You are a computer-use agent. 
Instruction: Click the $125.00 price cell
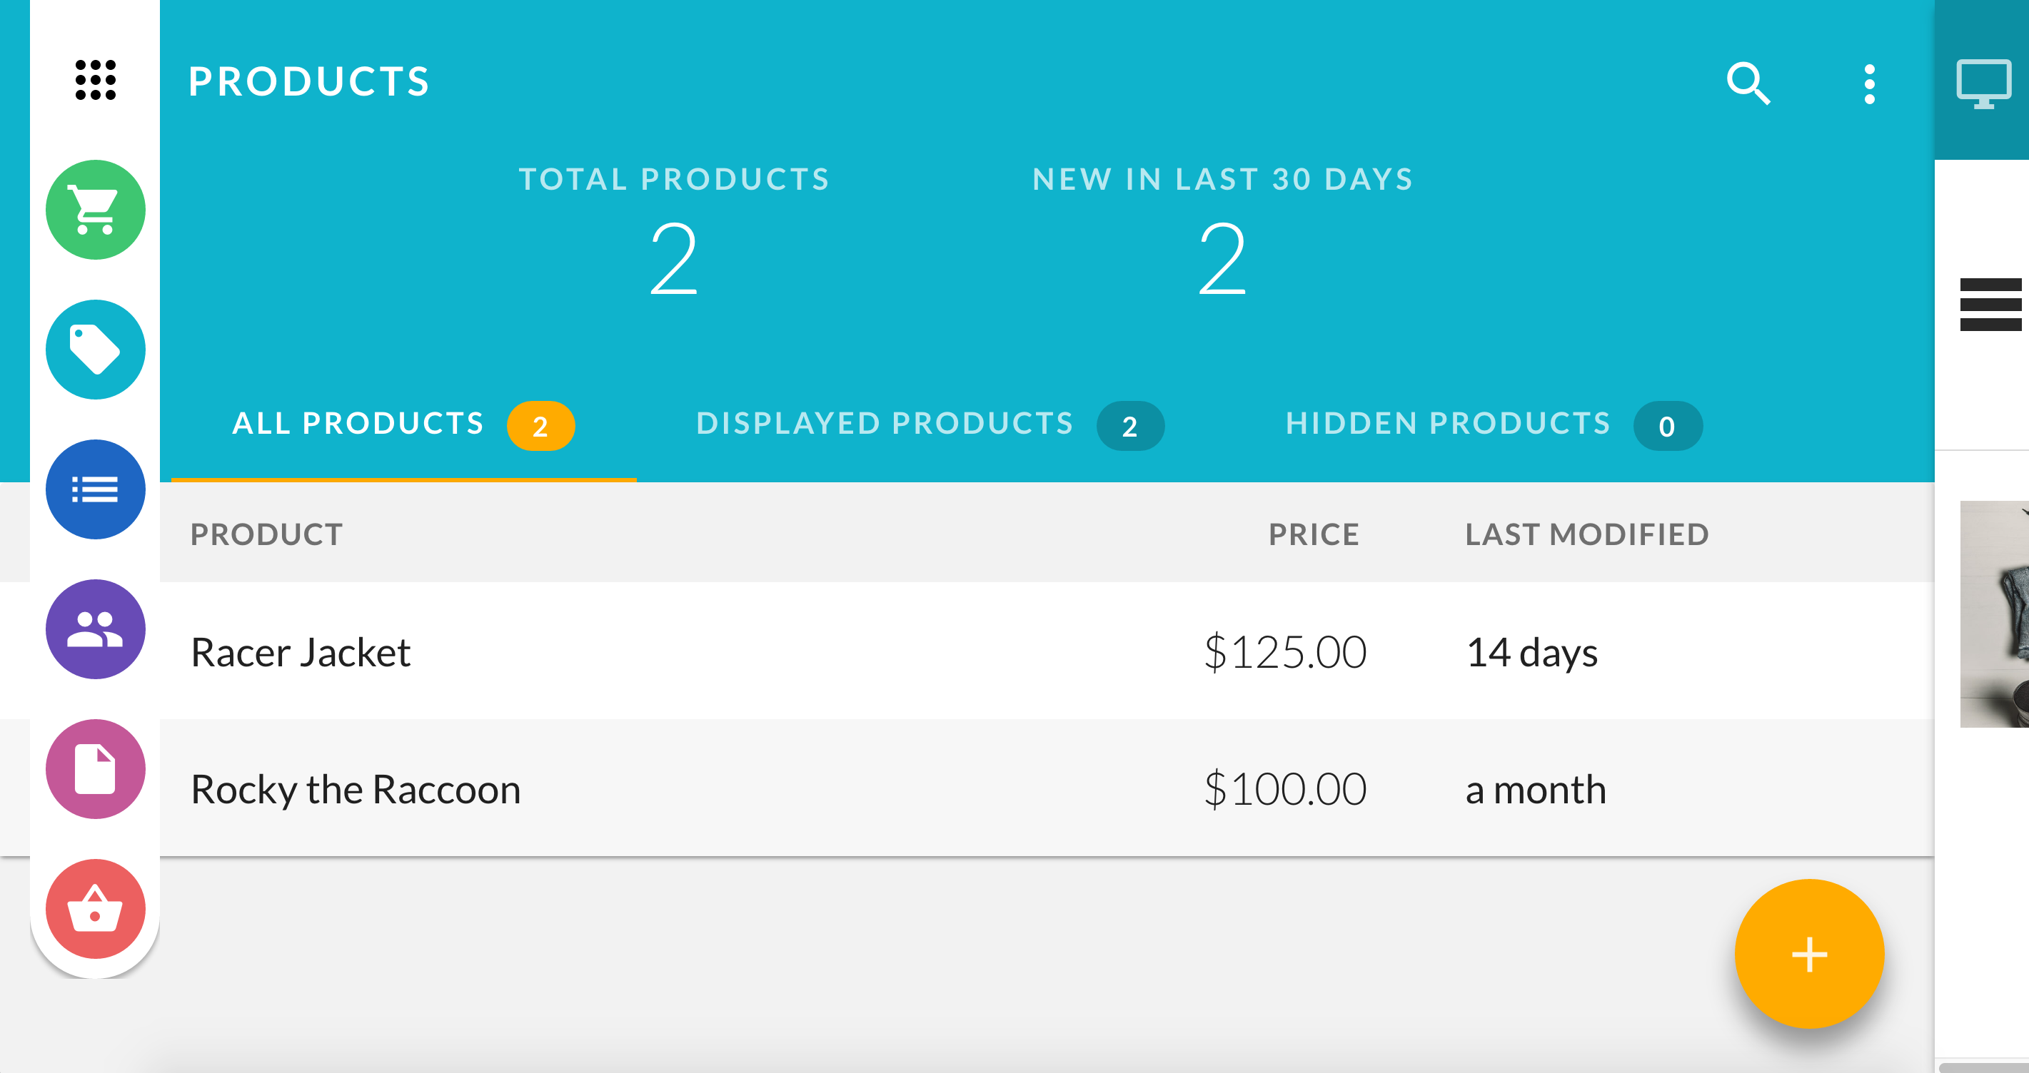click(x=1286, y=653)
